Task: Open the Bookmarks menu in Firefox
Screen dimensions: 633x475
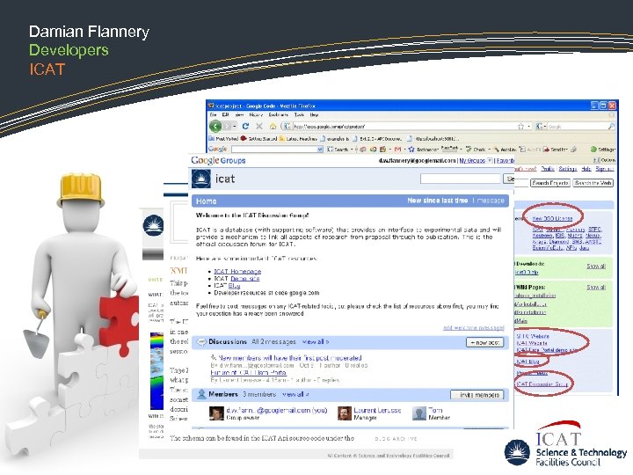Action: click(278, 114)
